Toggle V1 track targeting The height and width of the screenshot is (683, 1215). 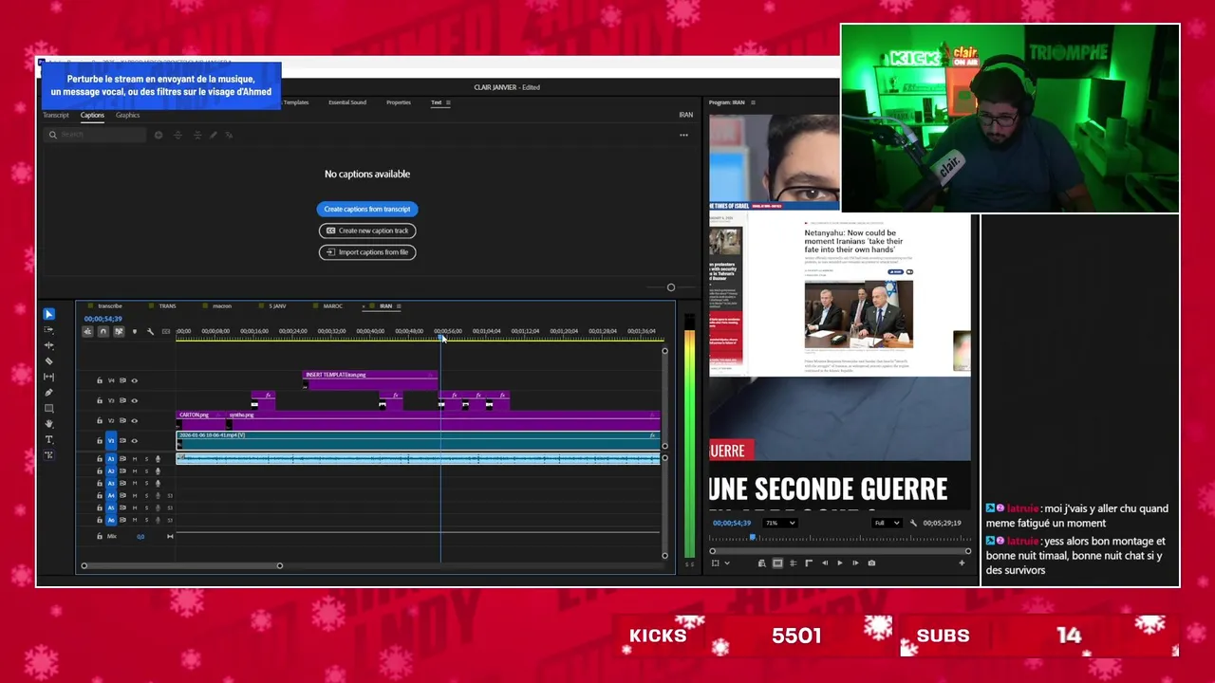(x=111, y=440)
